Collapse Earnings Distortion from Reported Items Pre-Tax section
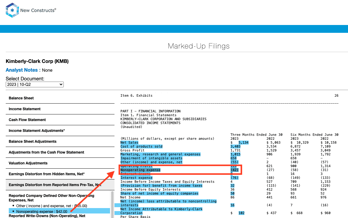The width and height of the screenshot is (348, 218). pyautogui.click(x=60, y=185)
